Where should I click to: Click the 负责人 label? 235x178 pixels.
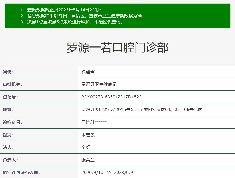[x=10, y=160]
